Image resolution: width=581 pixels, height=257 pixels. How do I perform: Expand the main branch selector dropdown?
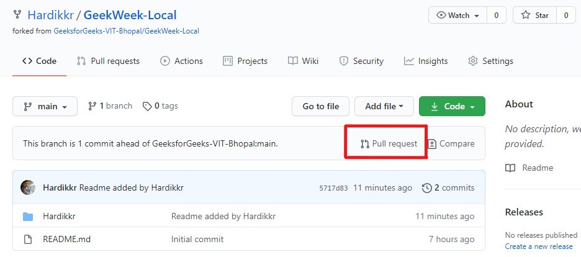(x=45, y=106)
